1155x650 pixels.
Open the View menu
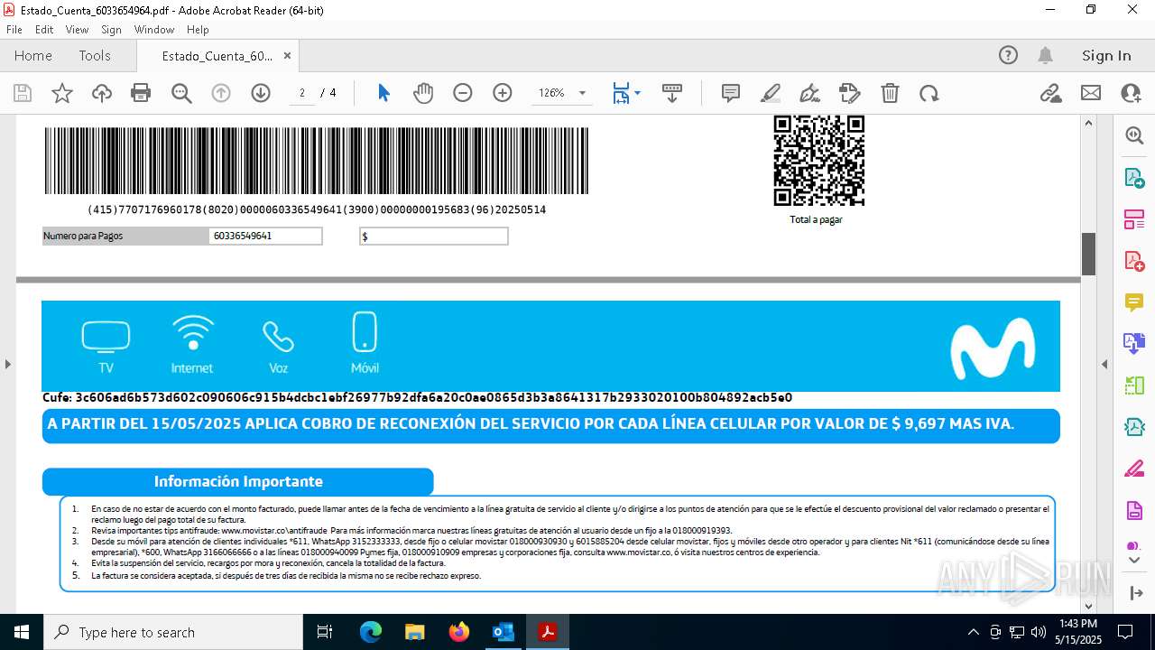(77, 30)
